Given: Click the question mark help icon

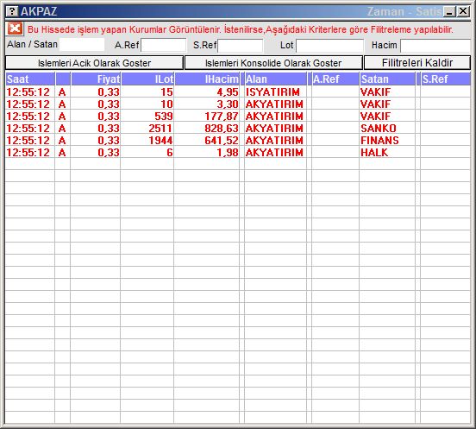Looking at the screenshot, I should [x=12, y=11].
